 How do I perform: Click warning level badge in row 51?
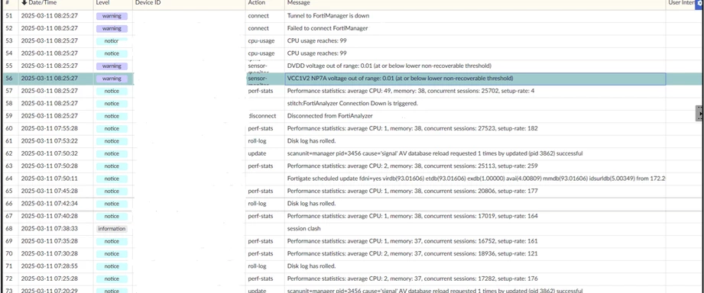click(x=112, y=16)
